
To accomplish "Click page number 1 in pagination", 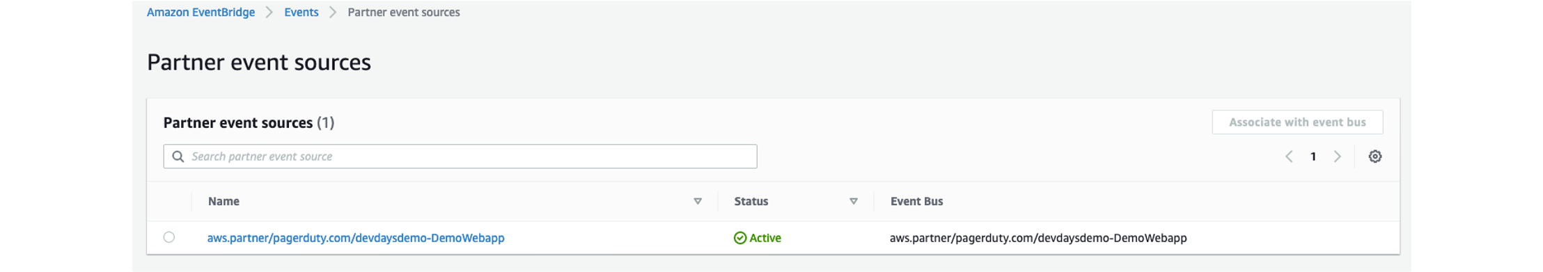I will pos(1313,157).
